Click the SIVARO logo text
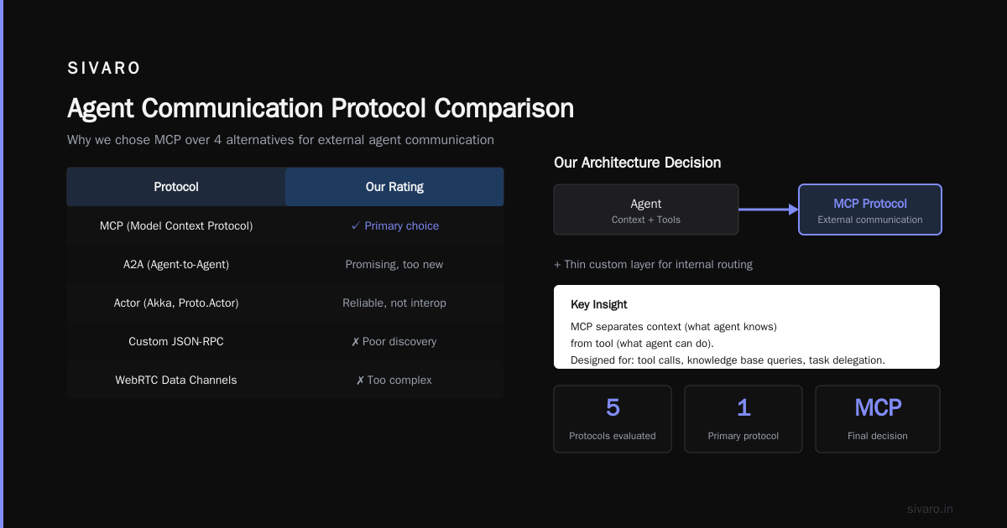This screenshot has height=528, width=1007. [x=104, y=68]
